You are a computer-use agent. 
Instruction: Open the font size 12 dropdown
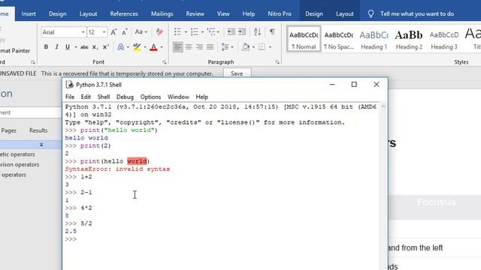(104, 32)
